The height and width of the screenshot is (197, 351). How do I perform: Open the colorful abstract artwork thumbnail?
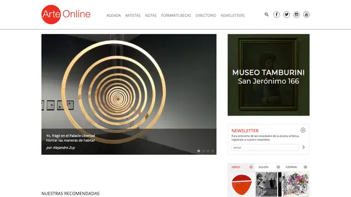pyautogui.click(x=296, y=184)
